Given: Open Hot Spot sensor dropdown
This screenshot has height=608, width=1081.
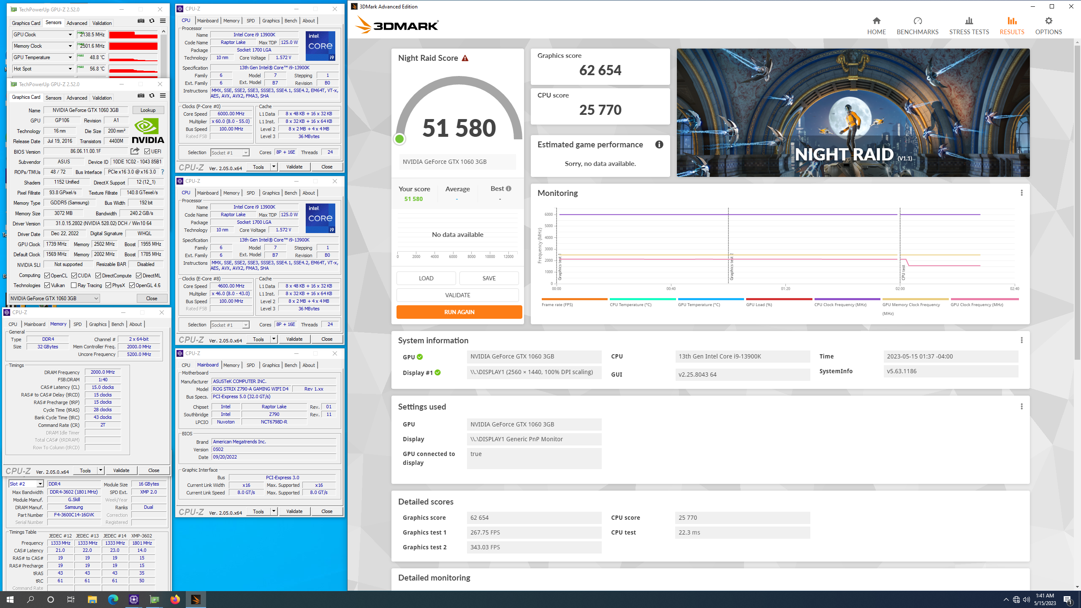Looking at the screenshot, I should [x=71, y=69].
